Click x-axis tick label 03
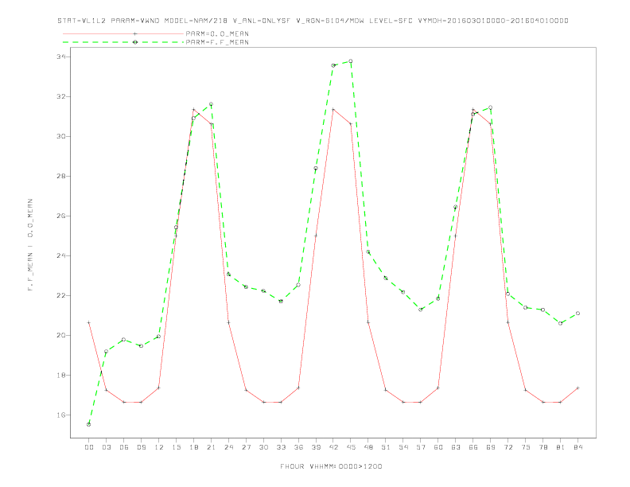Screen dimensions: 630x487 pyautogui.click(x=106, y=447)
